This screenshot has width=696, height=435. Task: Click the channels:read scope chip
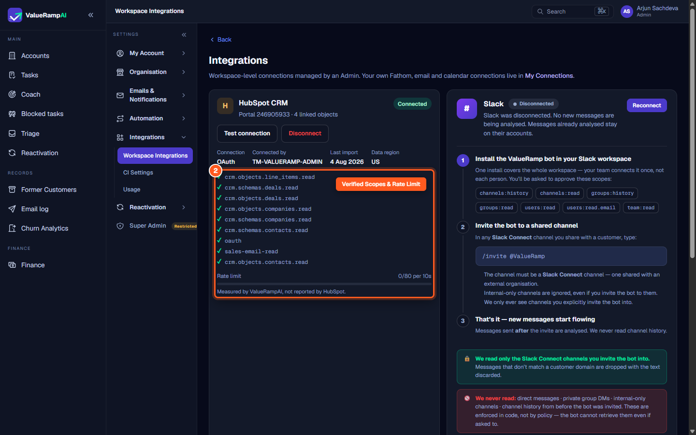[x=560, y=193]
